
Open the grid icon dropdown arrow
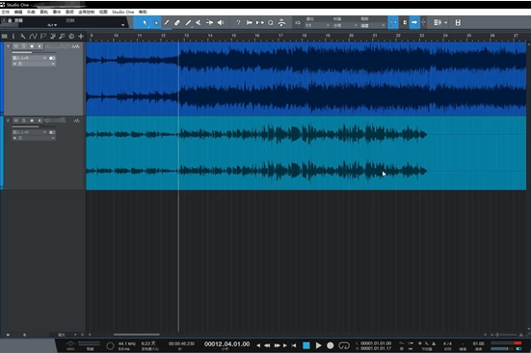tap(445, 23)
